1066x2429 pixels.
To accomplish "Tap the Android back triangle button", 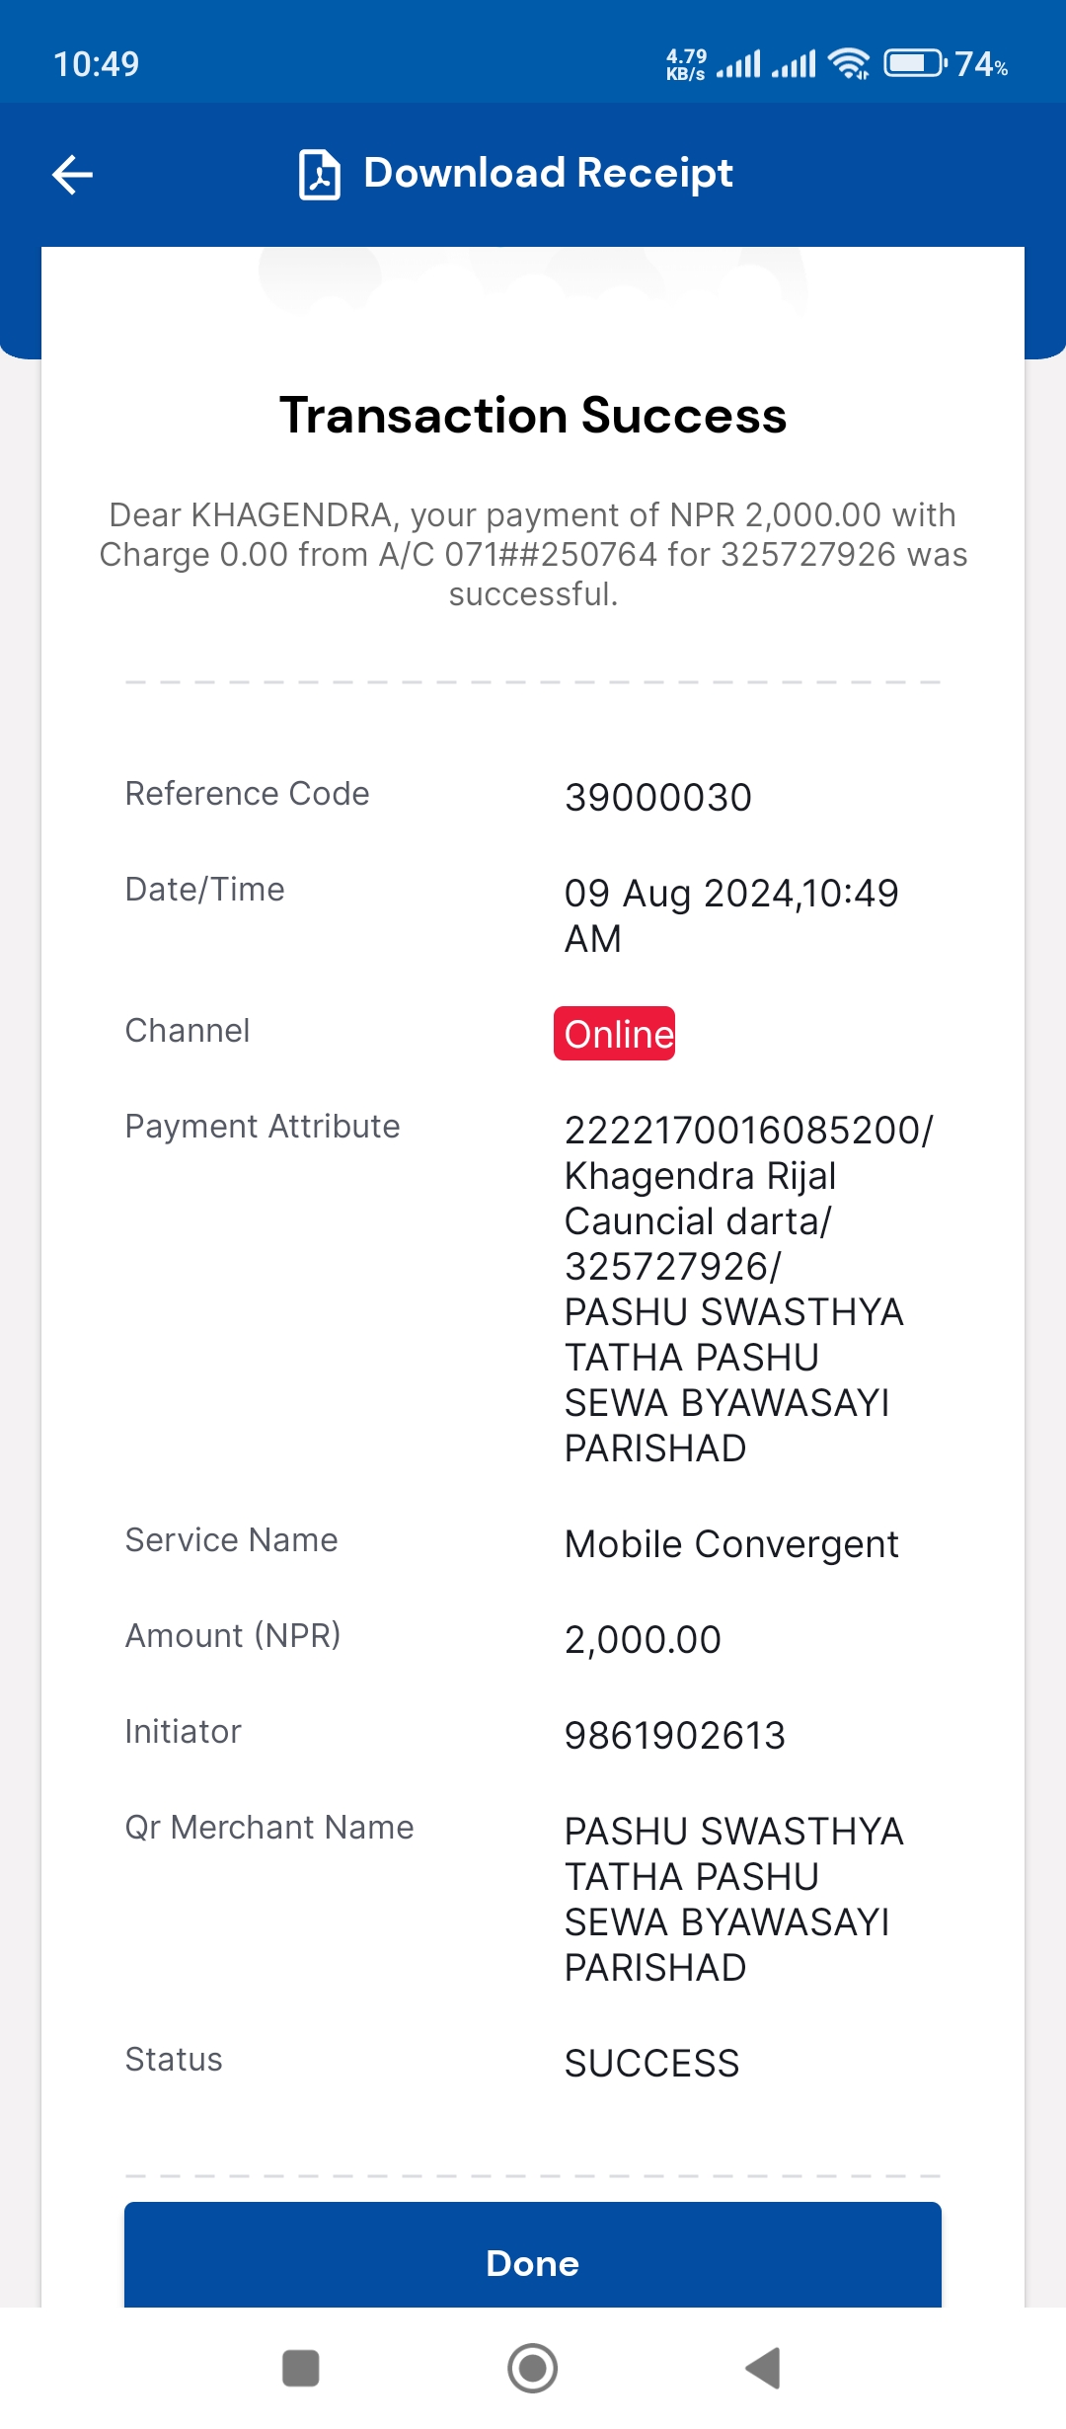I will (x=763, y=2368).
